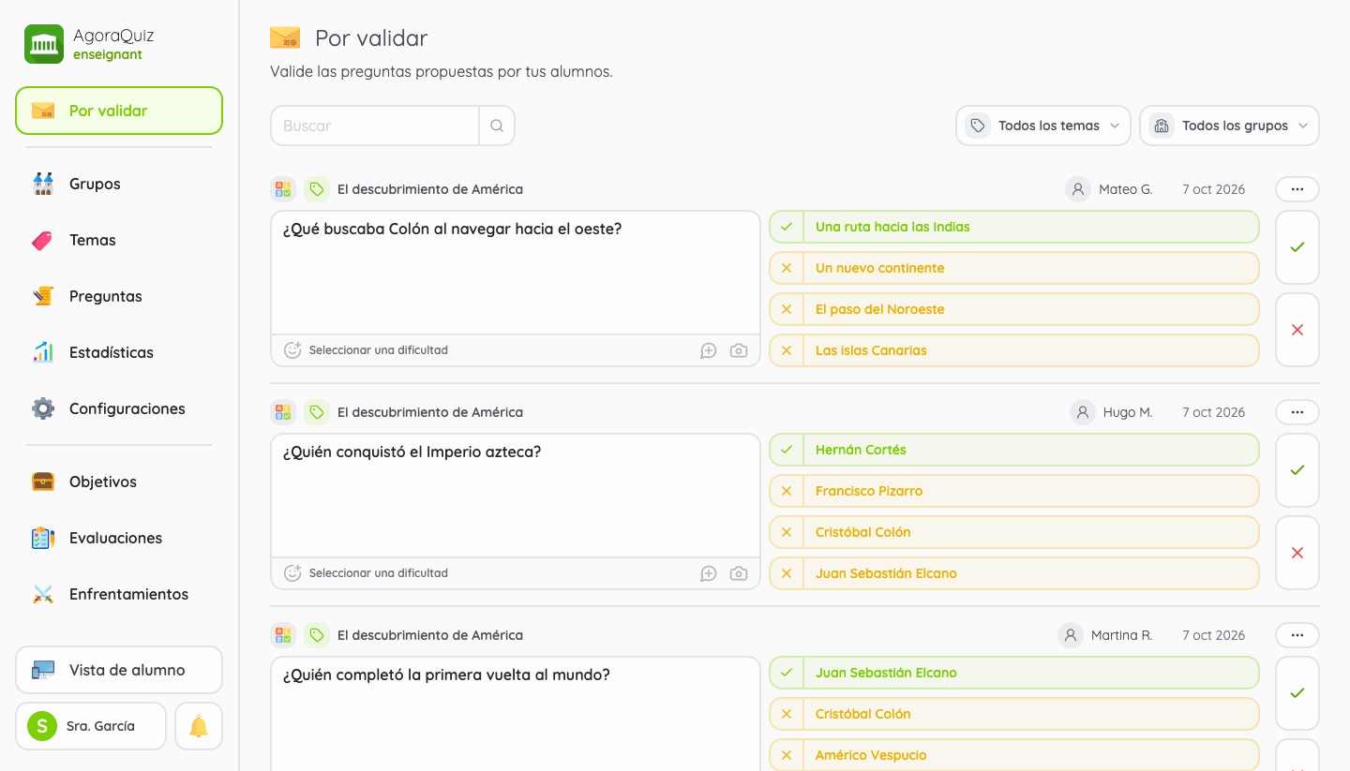Image resolution: width=1350 pixels, height=771 pixels.
Task: Click tag icon on Martina R. row
Action: coord(317,635)
